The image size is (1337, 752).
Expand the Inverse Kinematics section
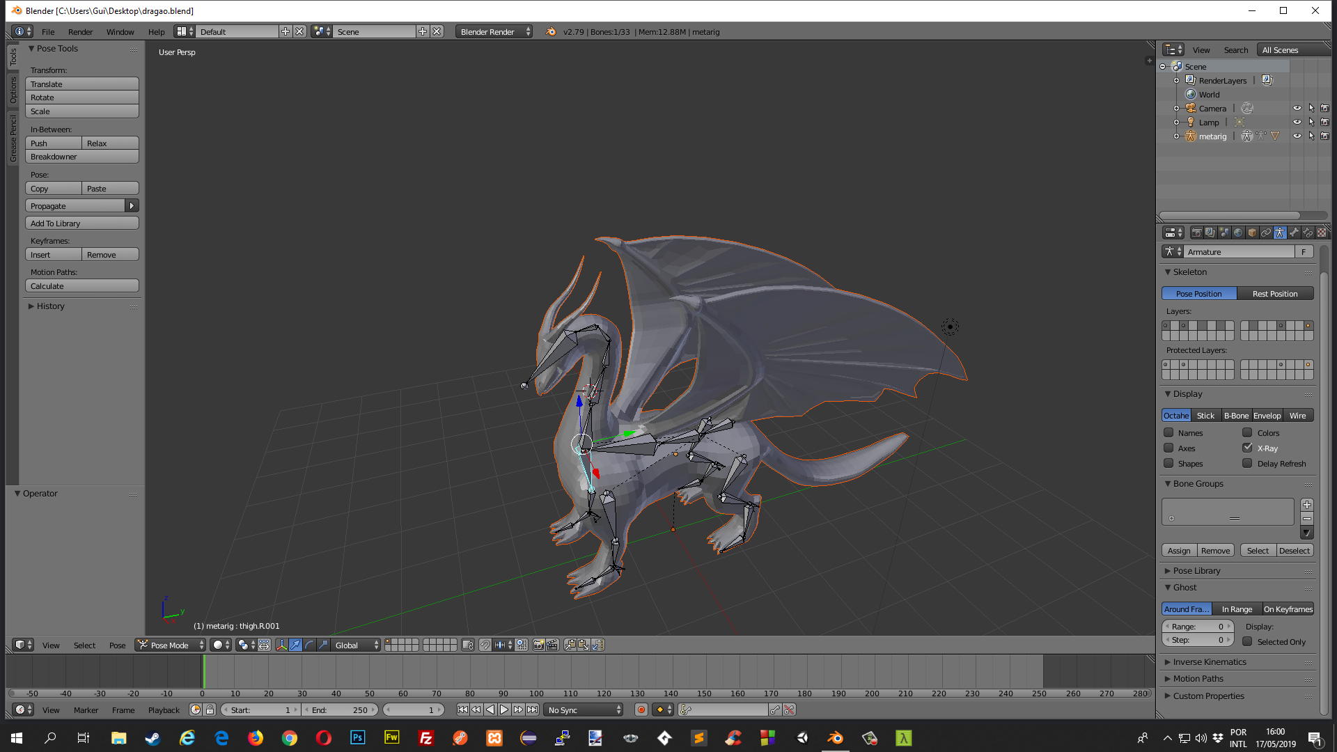coord(1208,661)
